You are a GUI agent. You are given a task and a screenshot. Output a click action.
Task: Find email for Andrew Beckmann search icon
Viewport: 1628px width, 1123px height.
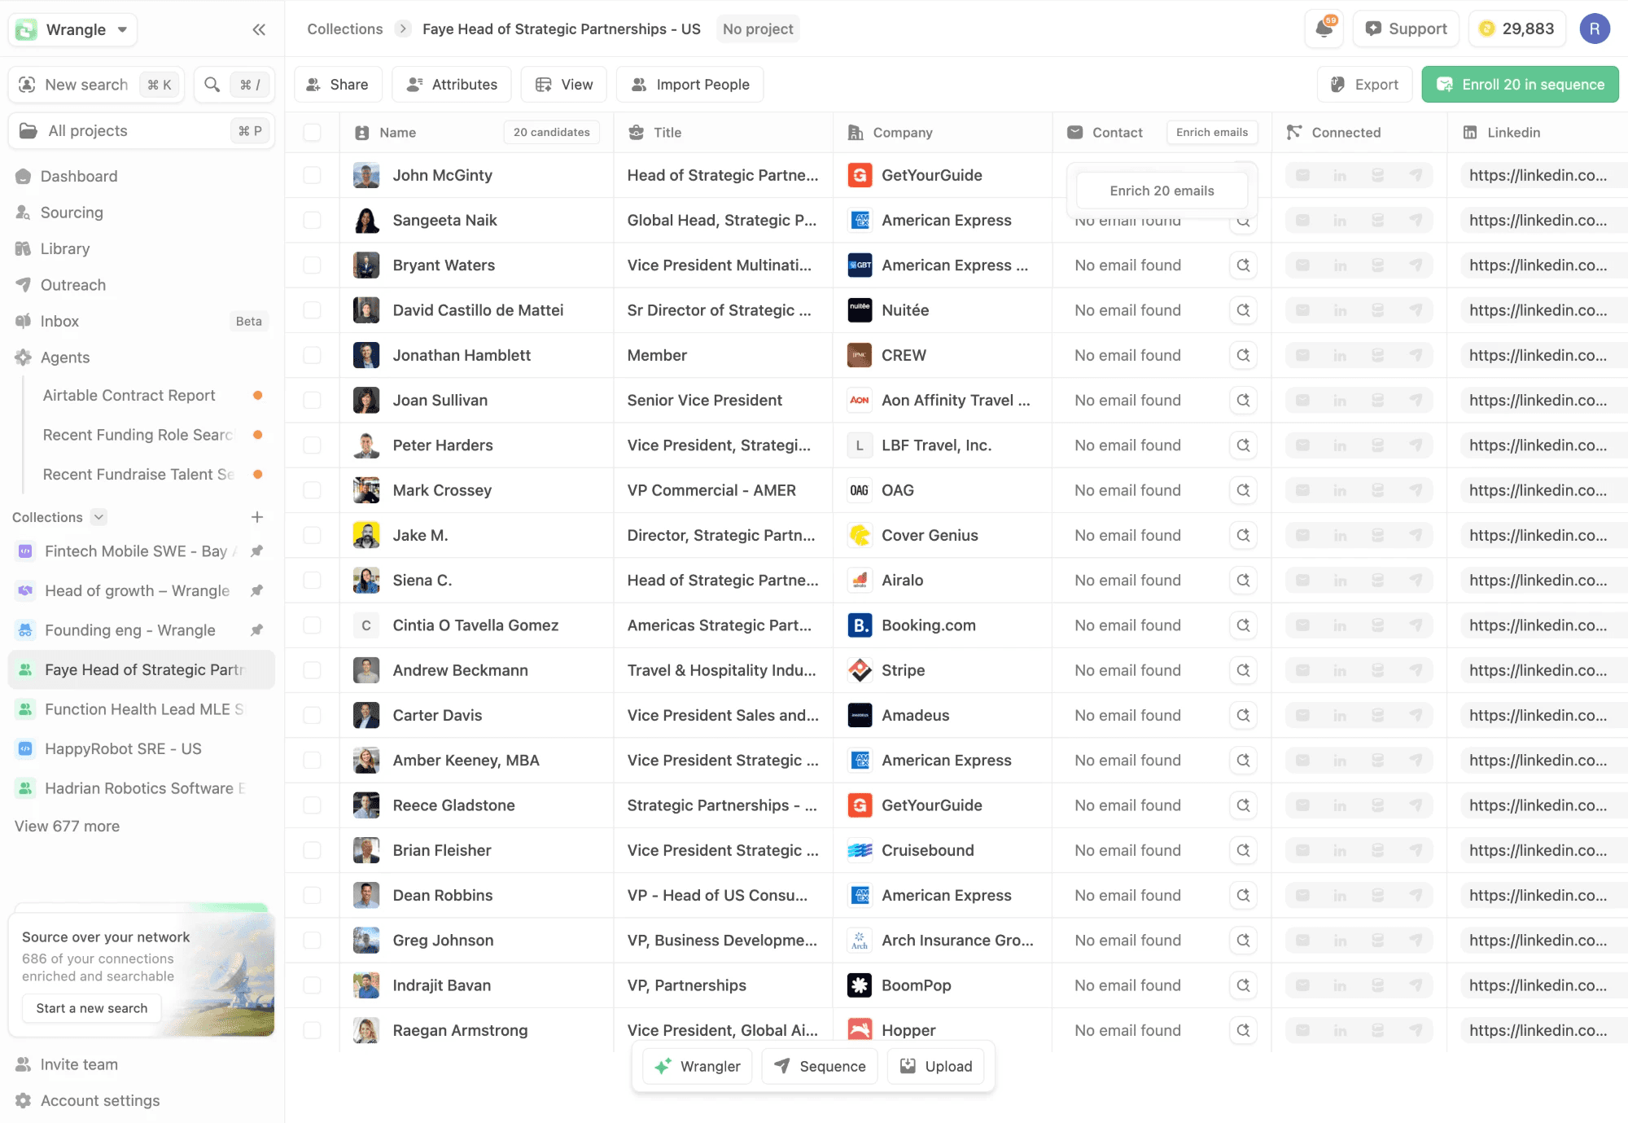pos(1243,670)
